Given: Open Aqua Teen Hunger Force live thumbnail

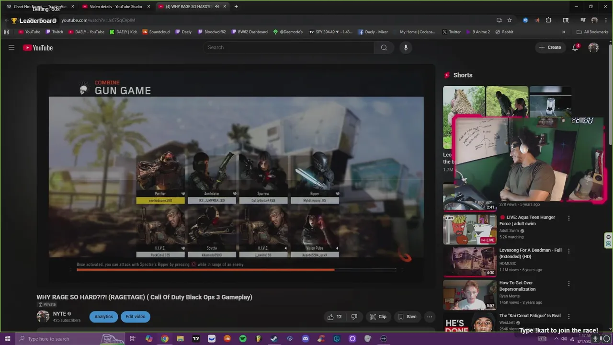Looking at the screenshot, I should pyautogui.click(x=470, y=229).
